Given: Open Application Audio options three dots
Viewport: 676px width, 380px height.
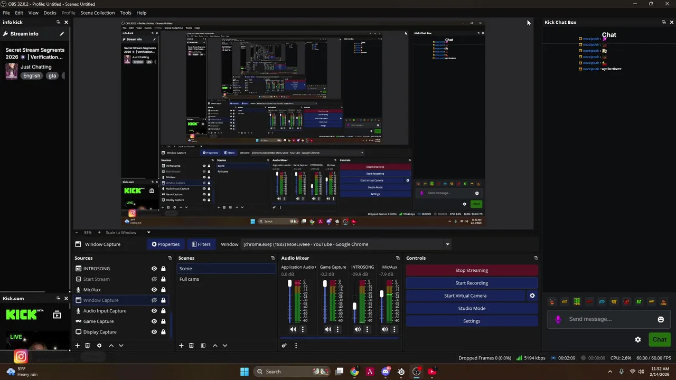Looking at the screenshot, I should tap(303, 329).
